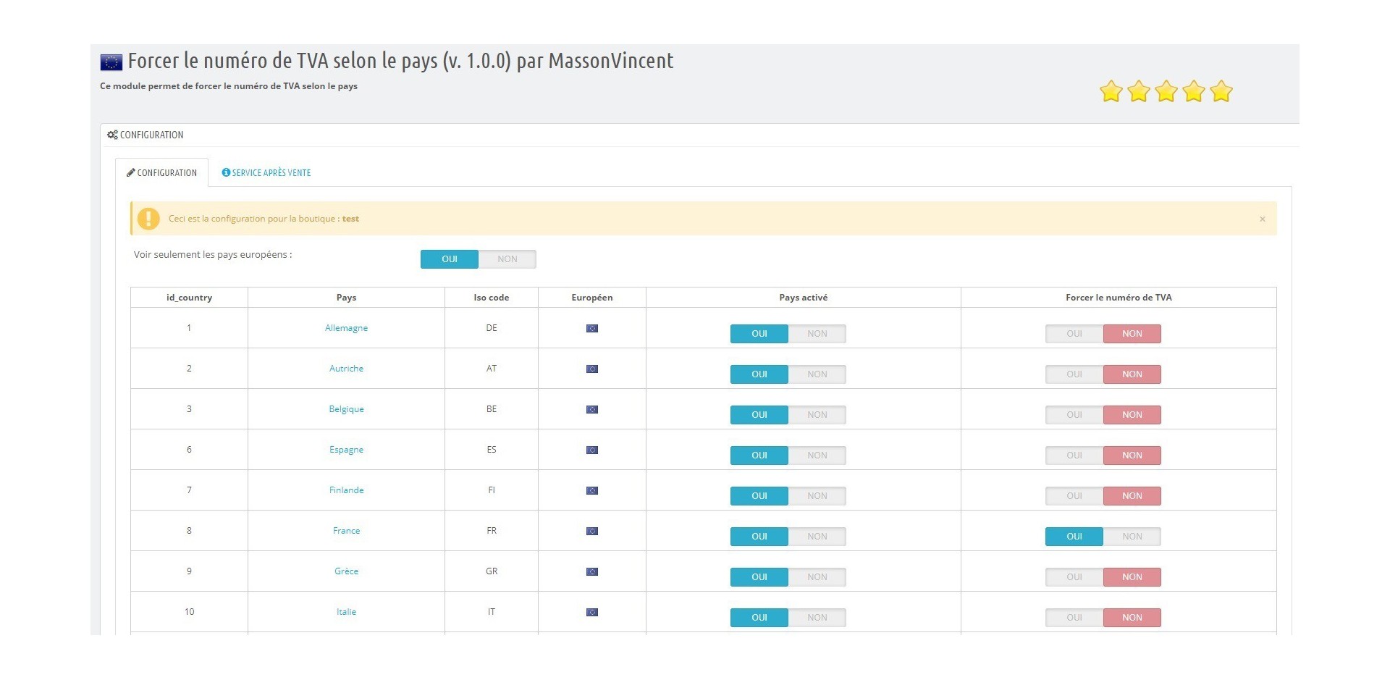Click the first yellow rating star

click(1111, 92)
